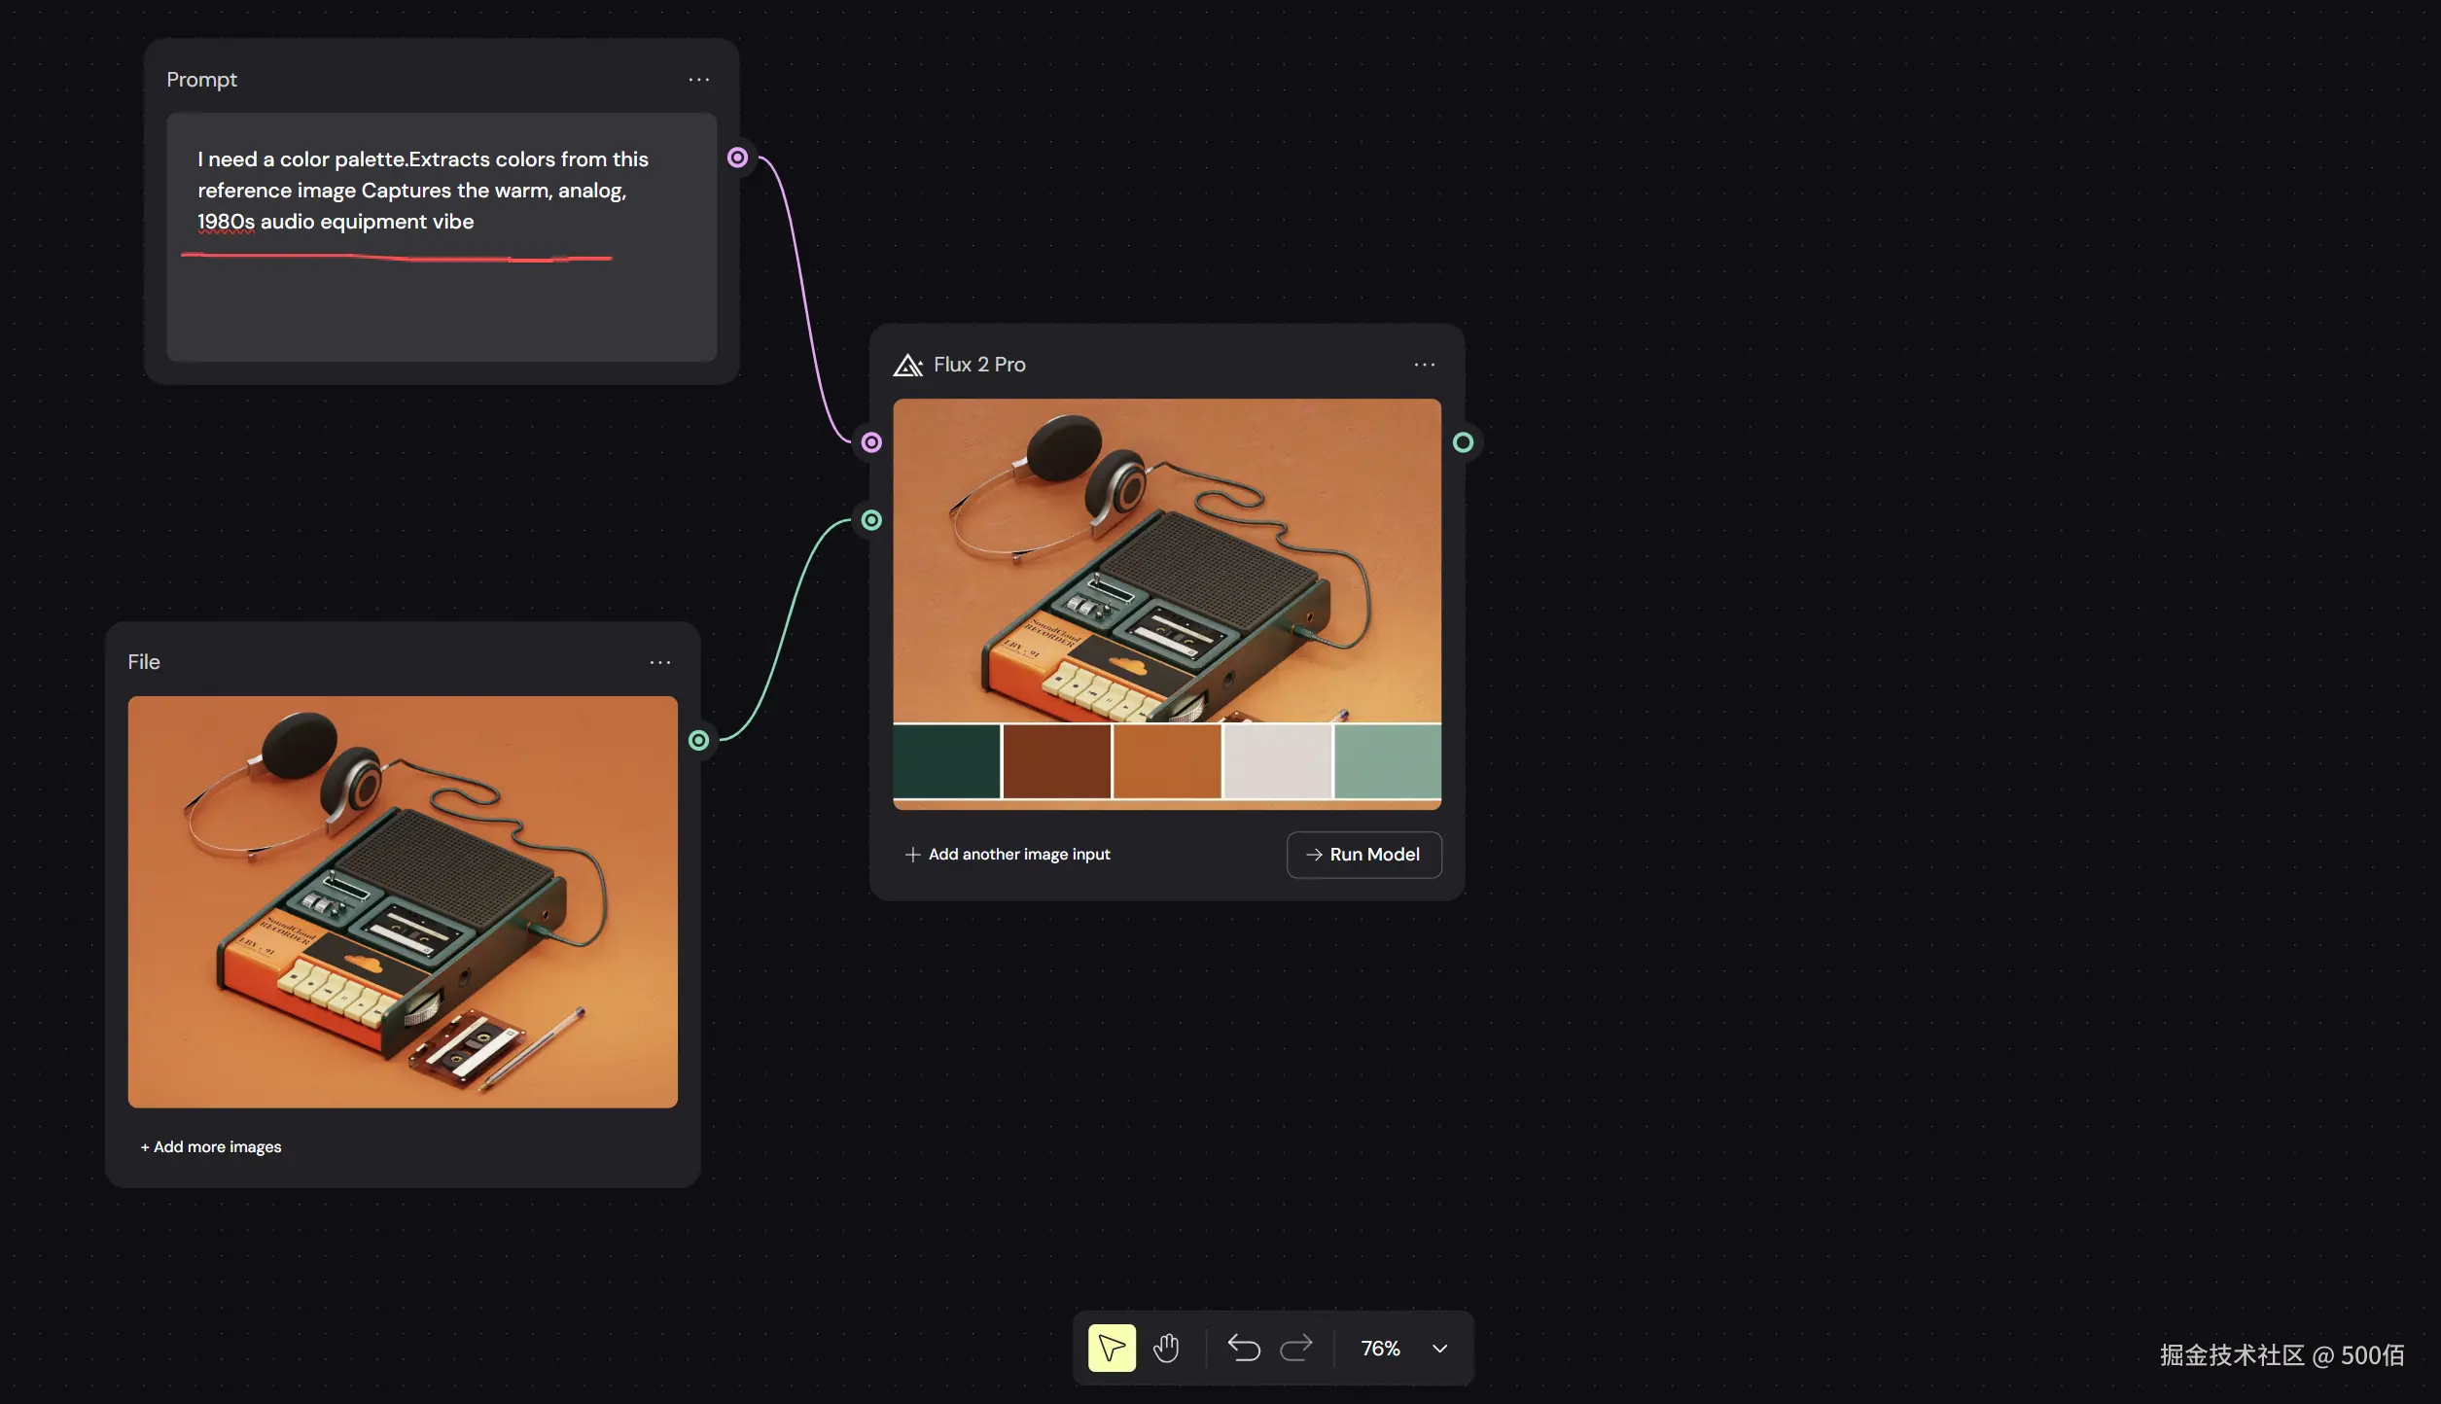Click the dark green palette swatch

pos(946,761)
